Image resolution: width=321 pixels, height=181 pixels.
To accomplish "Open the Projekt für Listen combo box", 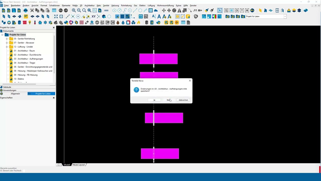I will (x=285, y=17).
